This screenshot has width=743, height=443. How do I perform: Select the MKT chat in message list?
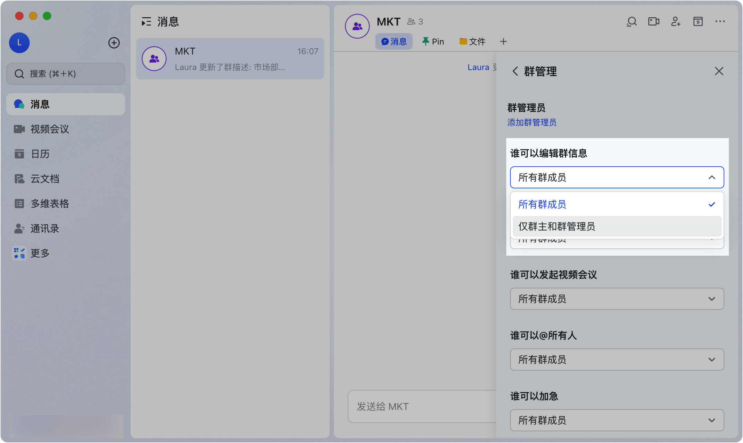[230, 59]
